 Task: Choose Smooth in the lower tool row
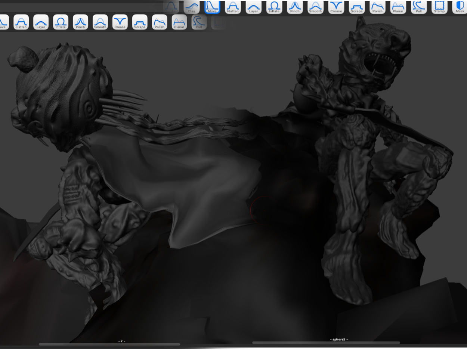(x=100, y=22)
